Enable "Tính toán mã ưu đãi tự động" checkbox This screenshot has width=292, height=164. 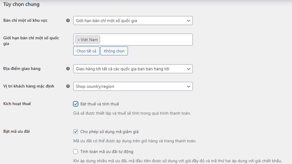point(76,151)
